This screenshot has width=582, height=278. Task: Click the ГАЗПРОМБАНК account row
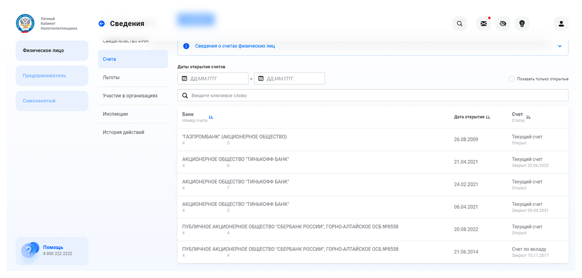(373, 139)
